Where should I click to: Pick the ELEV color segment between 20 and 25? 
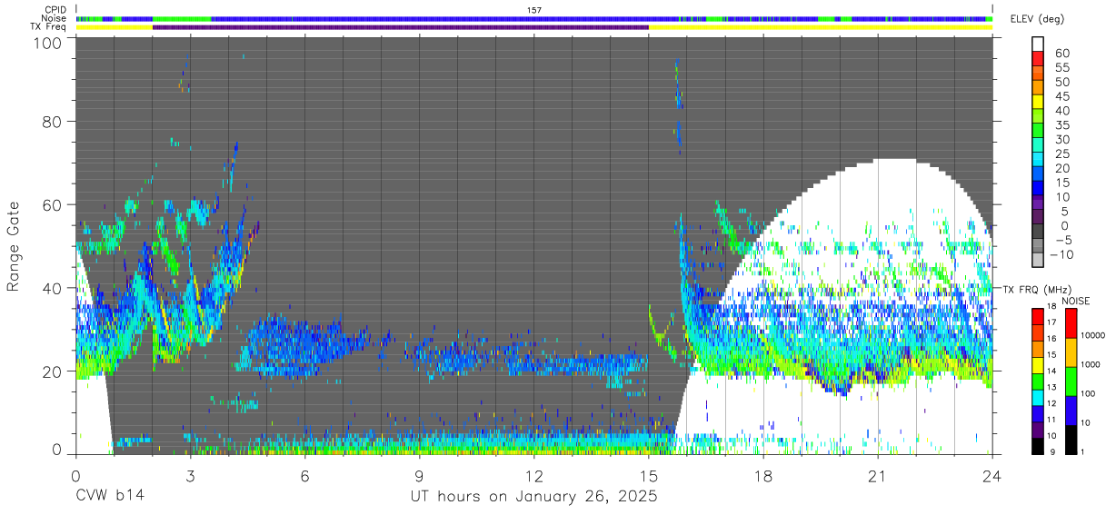point(1038,161)
